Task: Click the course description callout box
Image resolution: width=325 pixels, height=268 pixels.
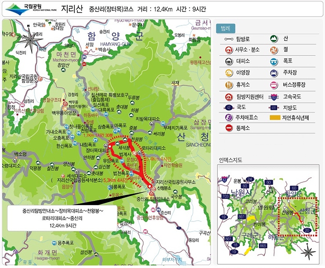Action: pyautogui.click(x=62, y=218)
